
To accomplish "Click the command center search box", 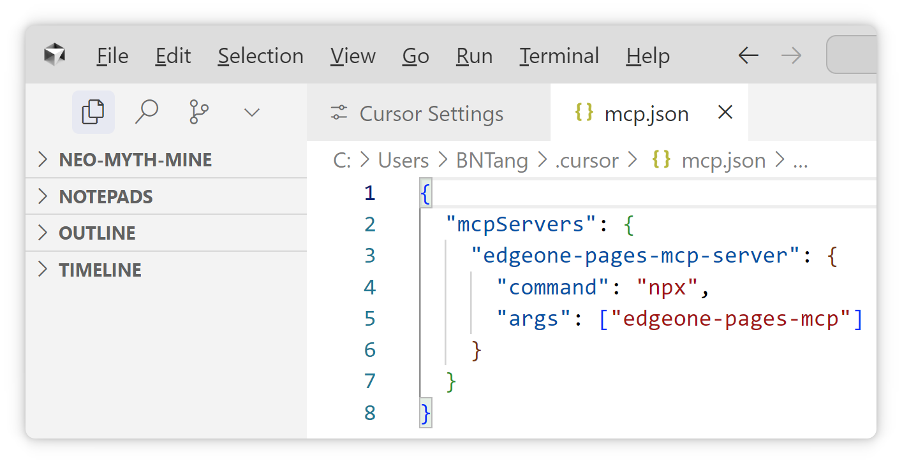I will [852, 55].
